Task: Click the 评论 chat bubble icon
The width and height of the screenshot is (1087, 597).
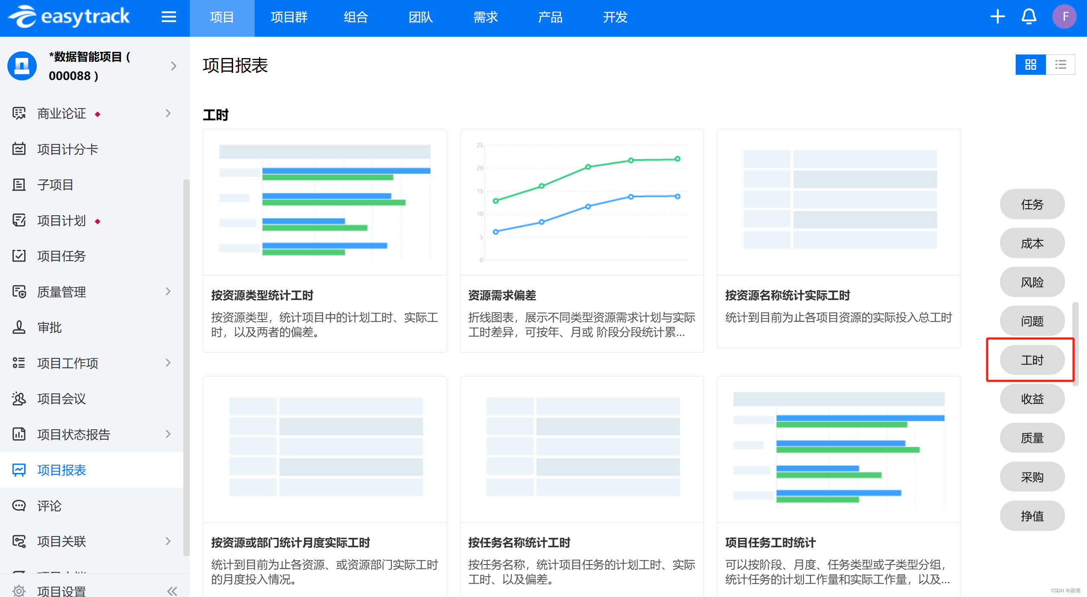Action: [x=19, y=506]
